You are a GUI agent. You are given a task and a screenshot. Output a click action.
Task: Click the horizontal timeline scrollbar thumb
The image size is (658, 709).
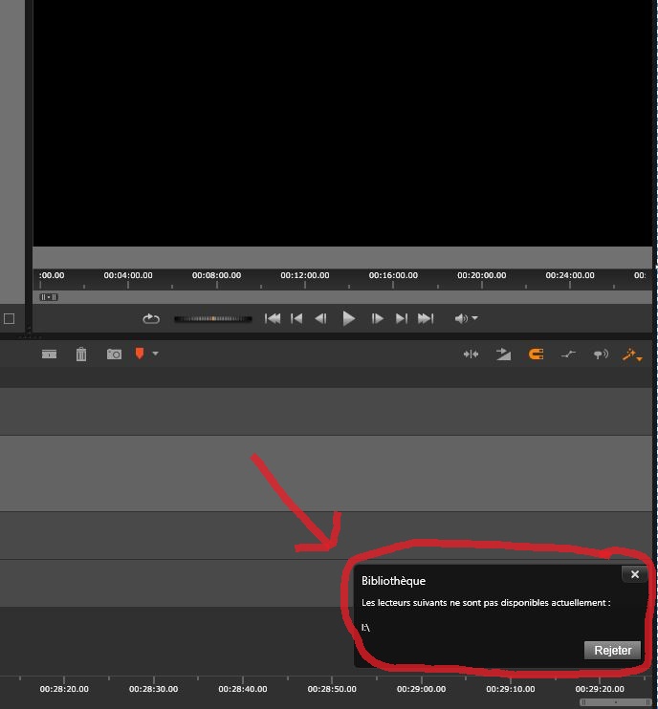[616, 702]
